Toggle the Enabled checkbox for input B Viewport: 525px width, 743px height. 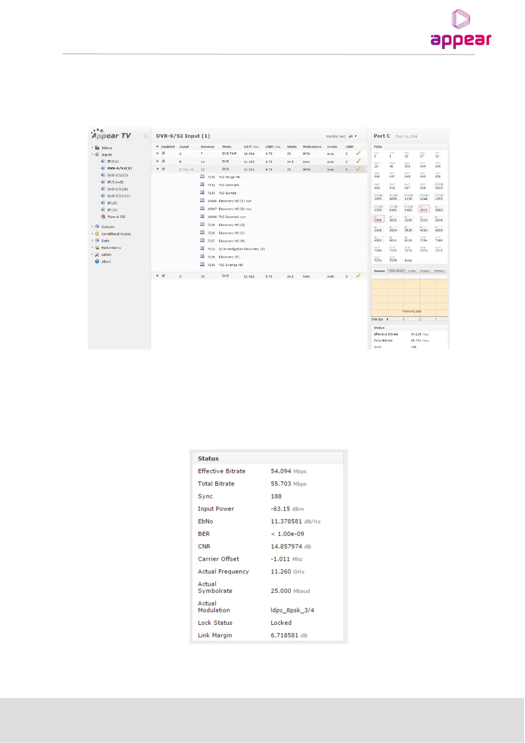point(164,161)
